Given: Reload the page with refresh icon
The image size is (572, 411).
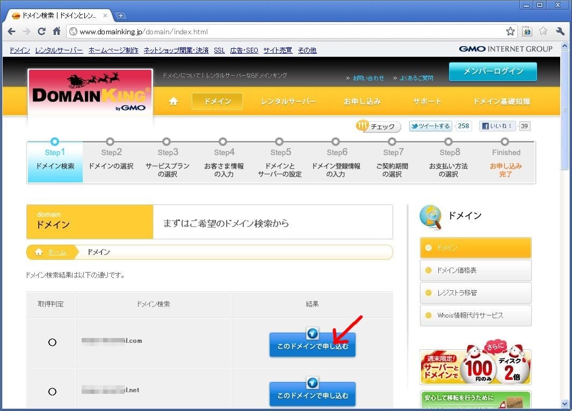Looking at the screenshot, I should 41,32.
